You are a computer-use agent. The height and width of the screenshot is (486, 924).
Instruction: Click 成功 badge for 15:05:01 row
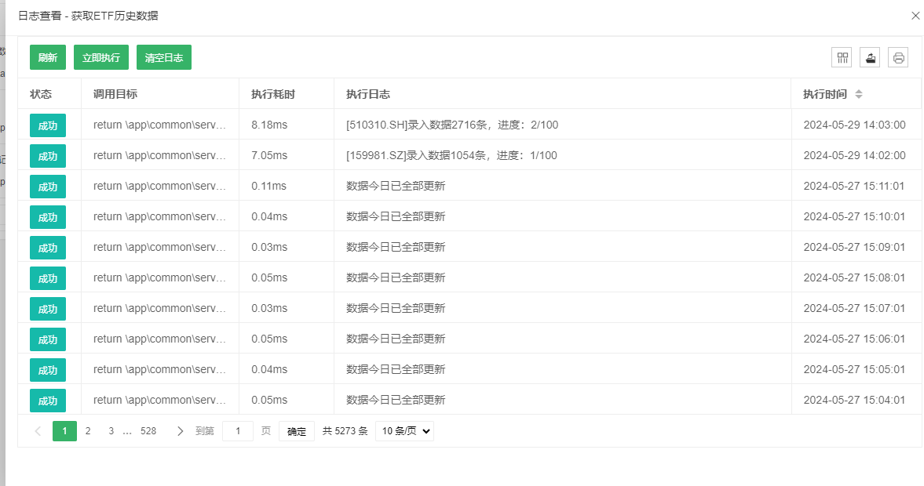click(x=48, y=370)
